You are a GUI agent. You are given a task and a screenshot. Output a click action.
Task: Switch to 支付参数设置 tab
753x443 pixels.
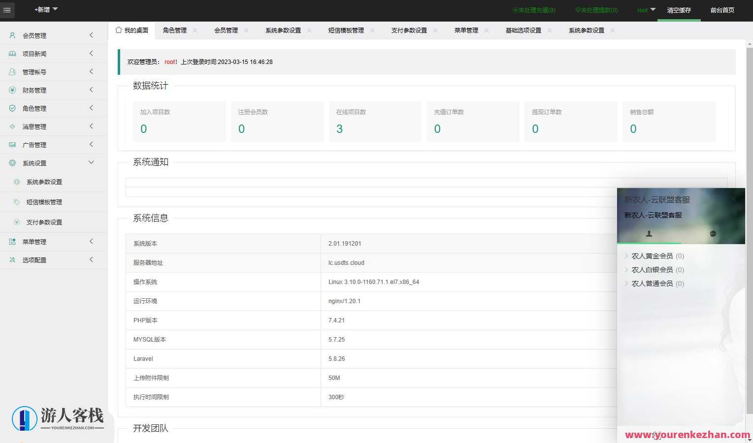pyautogui.click(x=409, y=31)
